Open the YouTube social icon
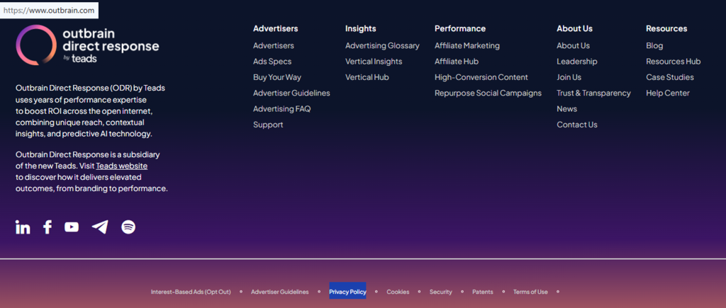Image resolution: width=726 pixels, height=308 pixels. [x=72, y=227]
